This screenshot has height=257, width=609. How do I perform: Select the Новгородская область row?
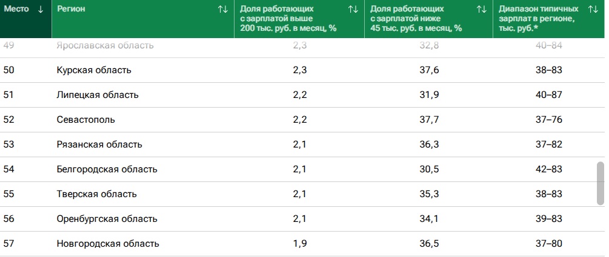(x=107, y=244)
